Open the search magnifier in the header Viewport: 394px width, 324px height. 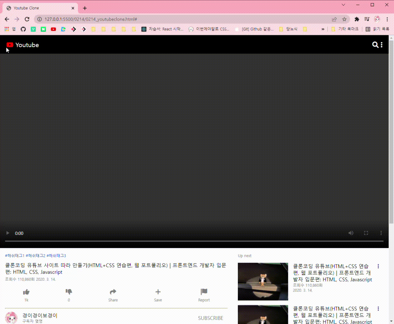(x=375, y=45)
